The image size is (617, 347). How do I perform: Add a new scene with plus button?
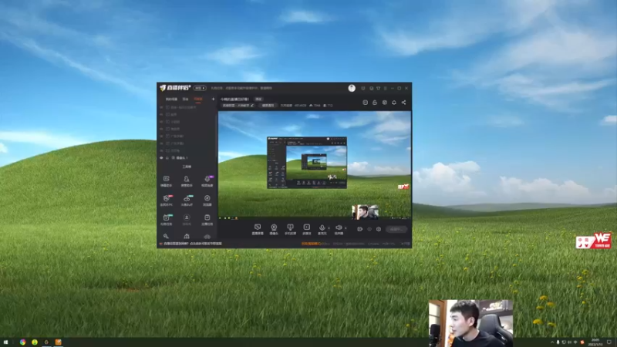214,99
